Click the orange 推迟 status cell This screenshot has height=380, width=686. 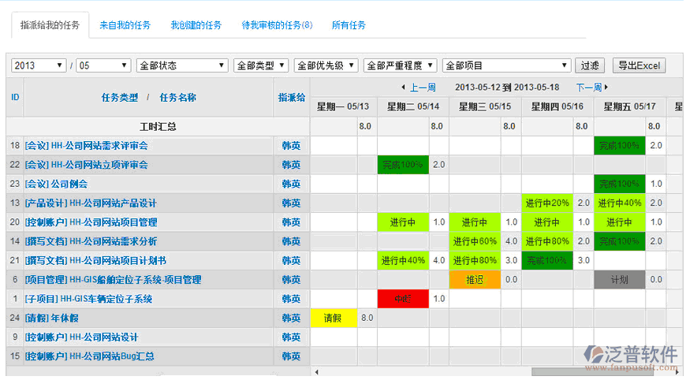tap(475, 280)
